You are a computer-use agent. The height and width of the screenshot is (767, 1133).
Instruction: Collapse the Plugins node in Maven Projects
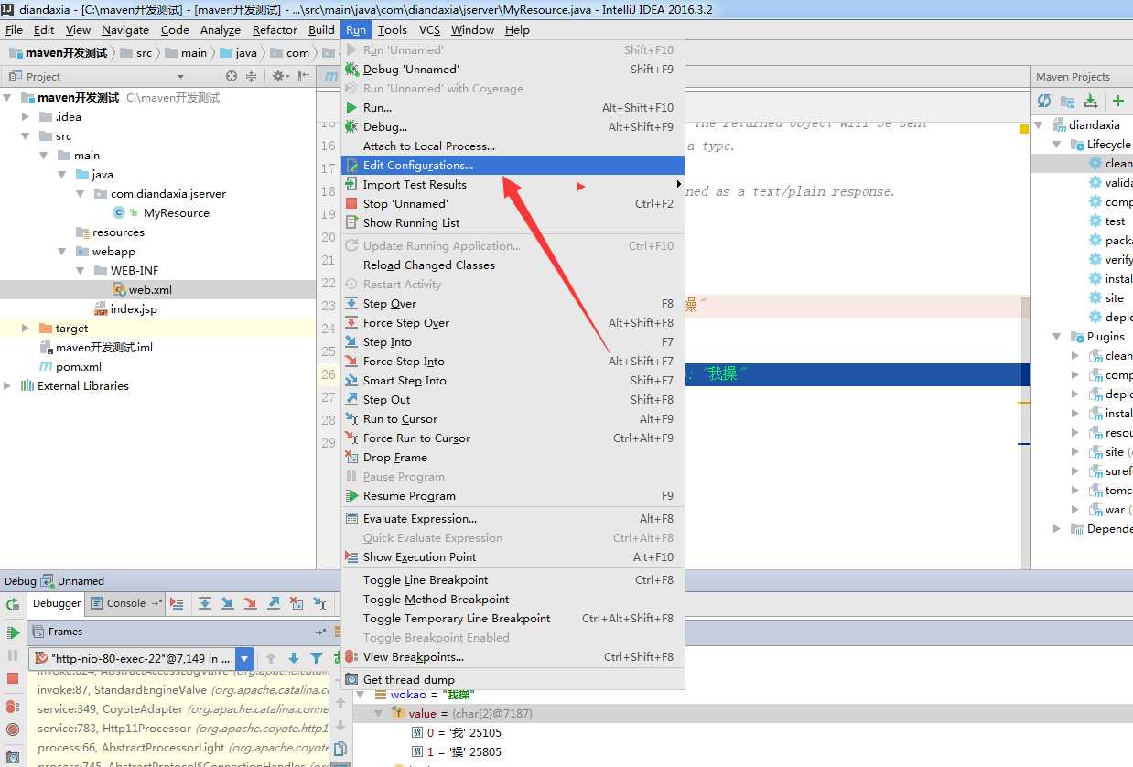[1056, 337]
